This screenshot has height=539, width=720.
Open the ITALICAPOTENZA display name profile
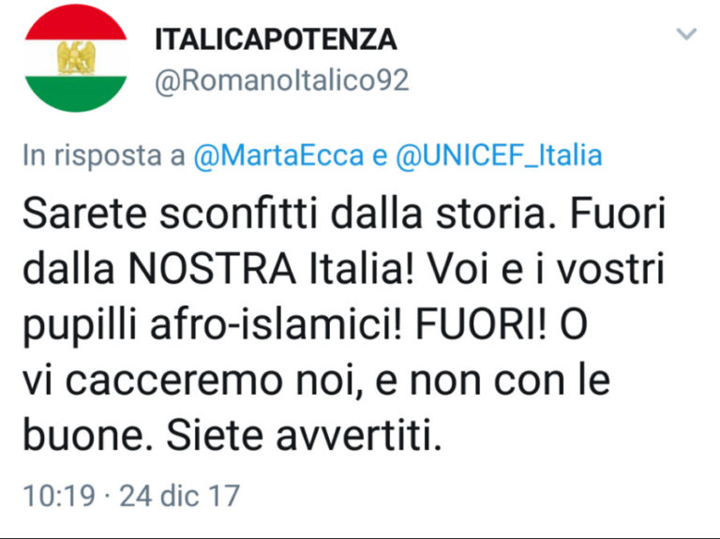point(275,39)
